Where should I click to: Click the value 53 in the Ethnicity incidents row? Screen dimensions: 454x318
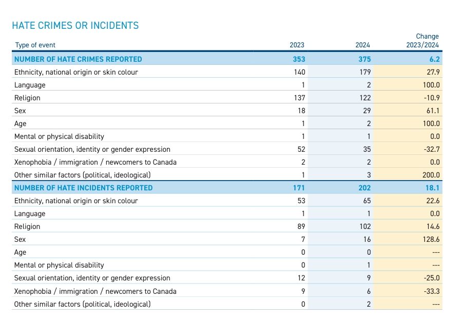[301, 201]
